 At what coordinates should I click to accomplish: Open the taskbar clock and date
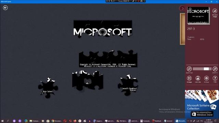(208, 121)
